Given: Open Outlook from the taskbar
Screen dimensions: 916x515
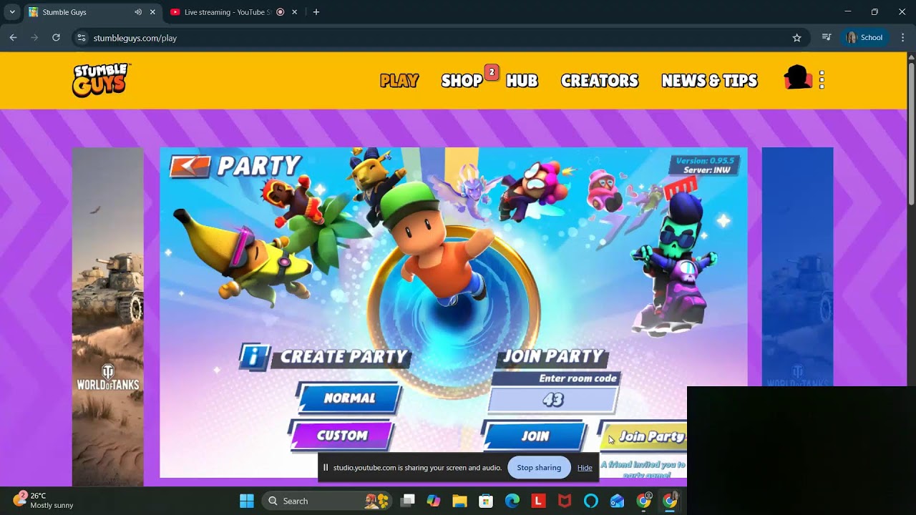Looking at the screenshot, I should click(617, 501).
